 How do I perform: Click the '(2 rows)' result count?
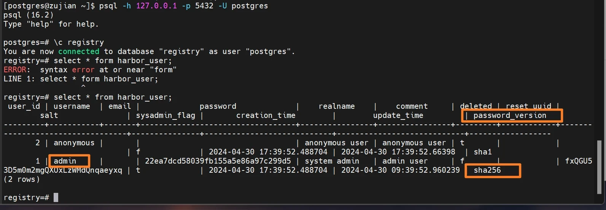21,179
